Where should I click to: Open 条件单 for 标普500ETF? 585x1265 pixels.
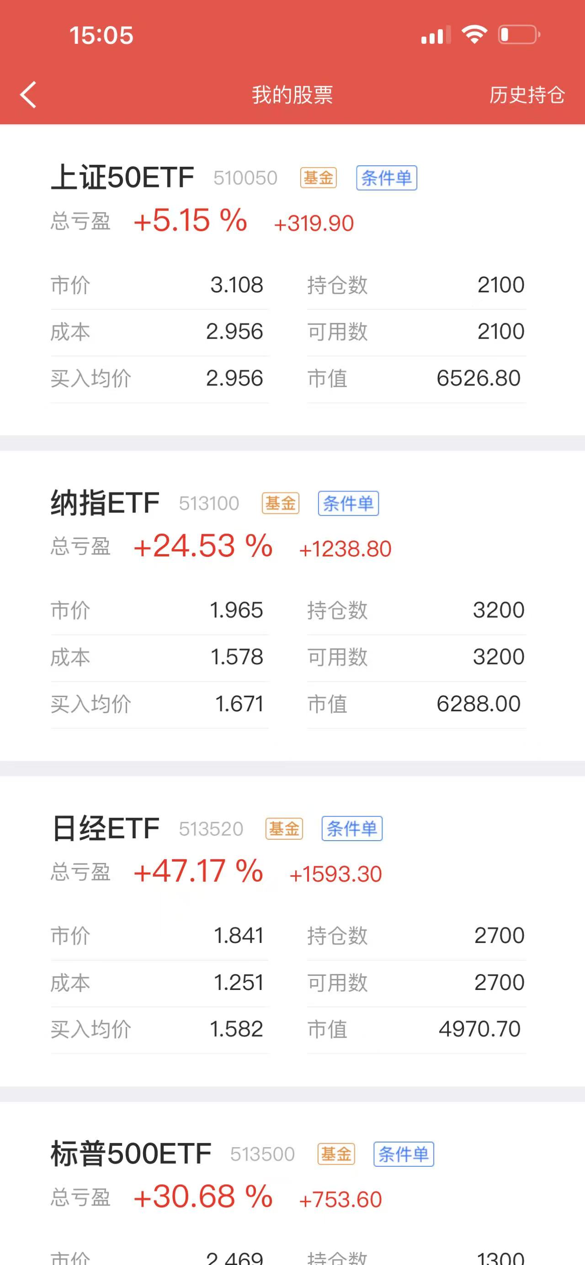pos(404,1154)
